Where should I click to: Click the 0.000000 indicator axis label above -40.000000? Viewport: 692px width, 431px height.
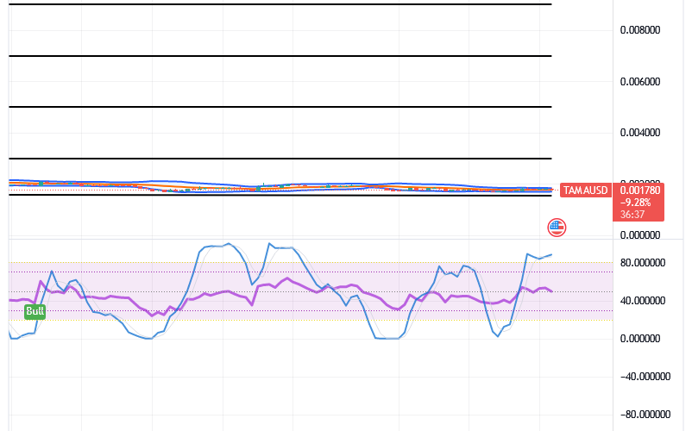coord(640,339)
